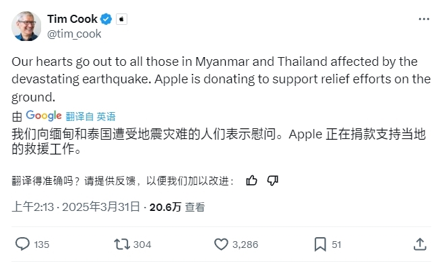Click the 3,286 likes count
Image resolution: width=440 pixels, height=262 pixels.
[245, 245]
